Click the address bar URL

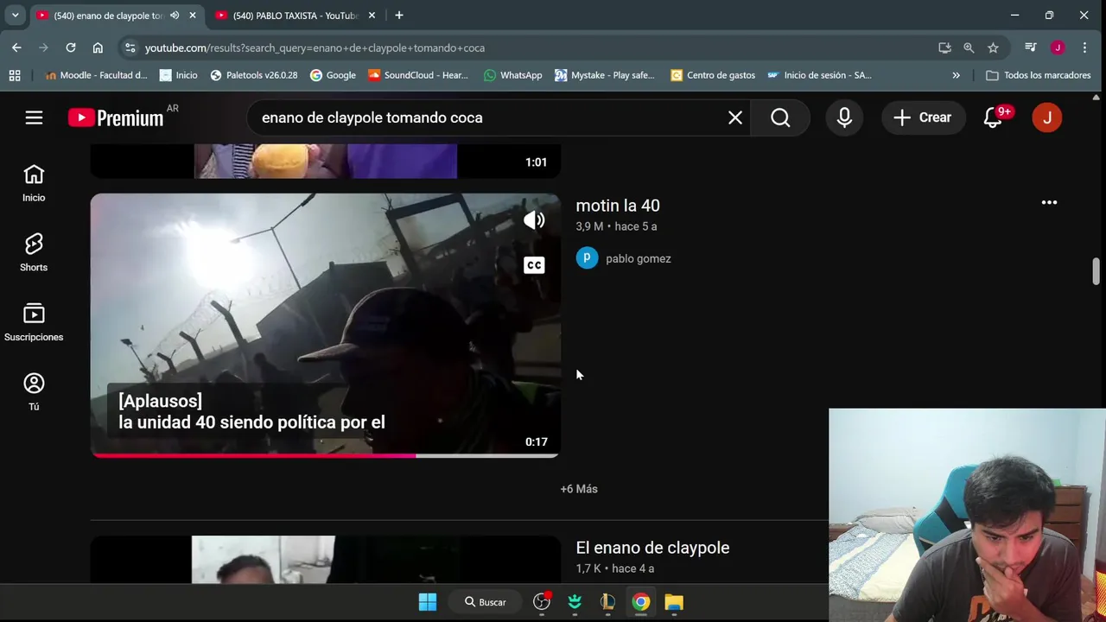315,48
